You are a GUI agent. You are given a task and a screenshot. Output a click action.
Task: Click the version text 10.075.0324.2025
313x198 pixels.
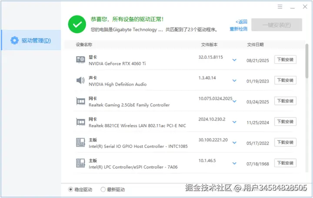215,98
